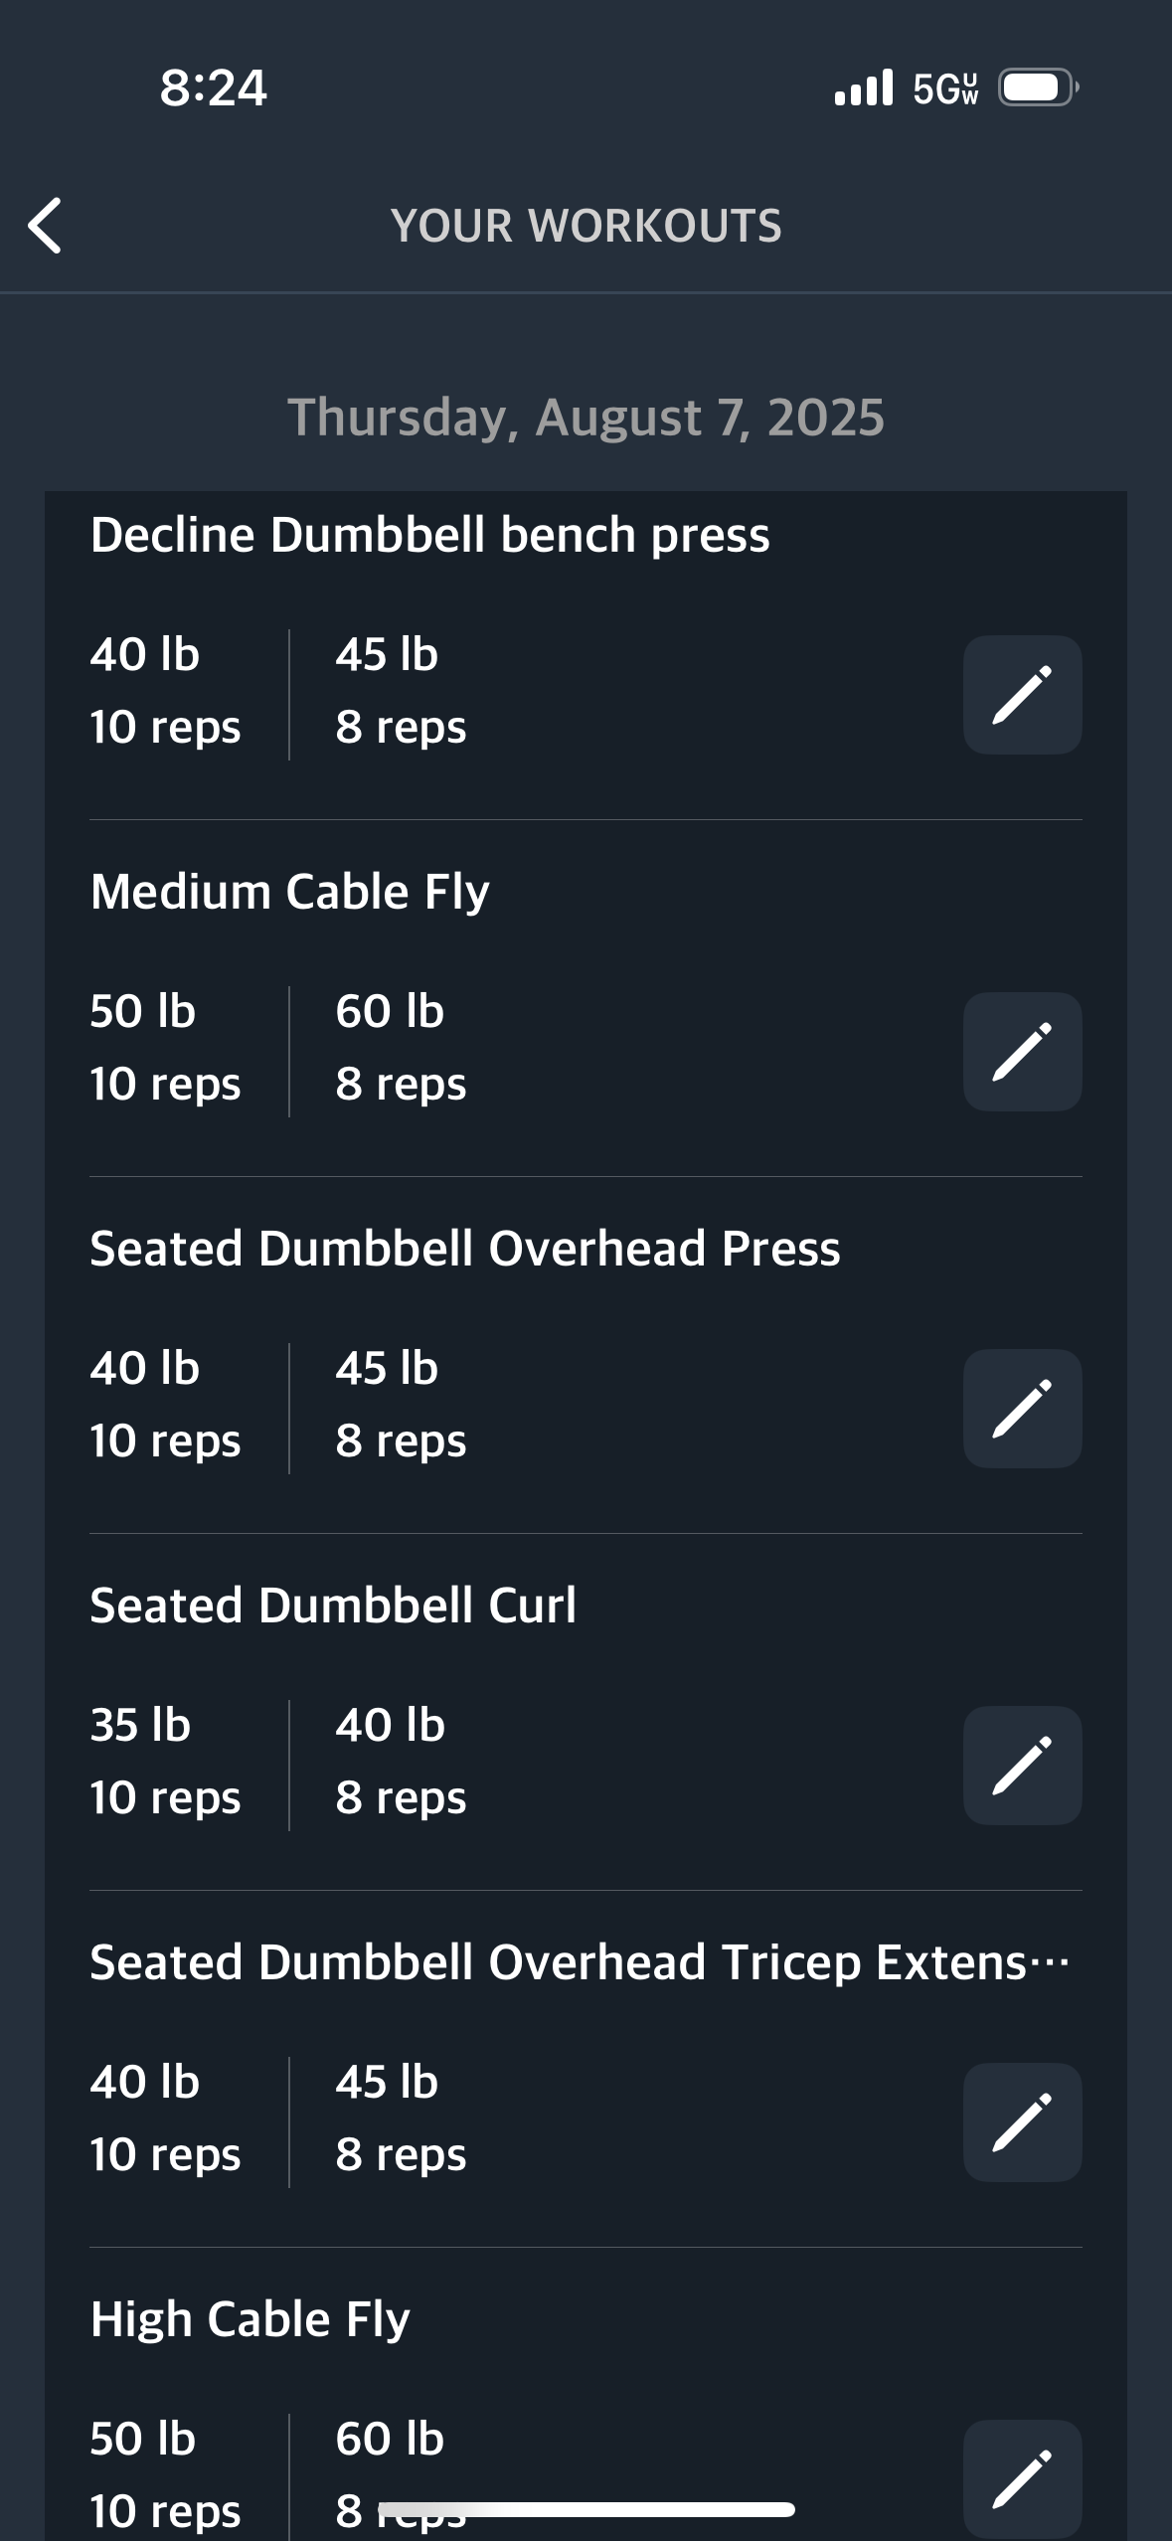Edit Decline Dumbbell bench press sets
The width and height of the screenshot is (1172, 2541).
(x=1022, y=695)
